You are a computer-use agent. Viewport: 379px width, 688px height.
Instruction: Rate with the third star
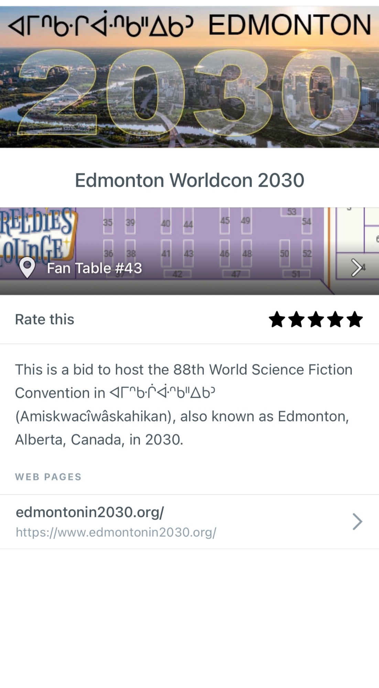(x=316, y=320)
